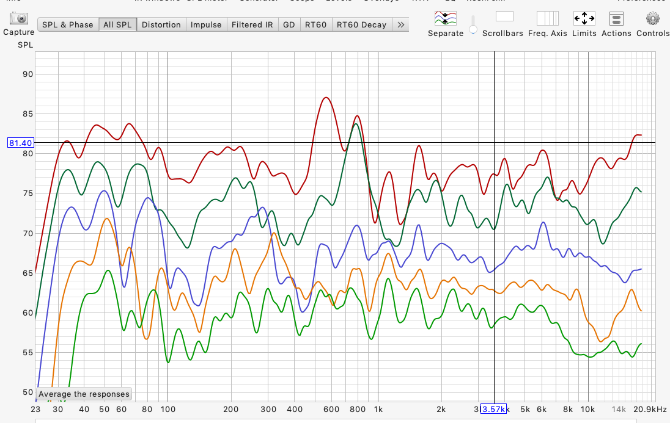This screenshot has height=423, width=670.
Task: Click Average the responses button
Action: click(x=84, y=394)
